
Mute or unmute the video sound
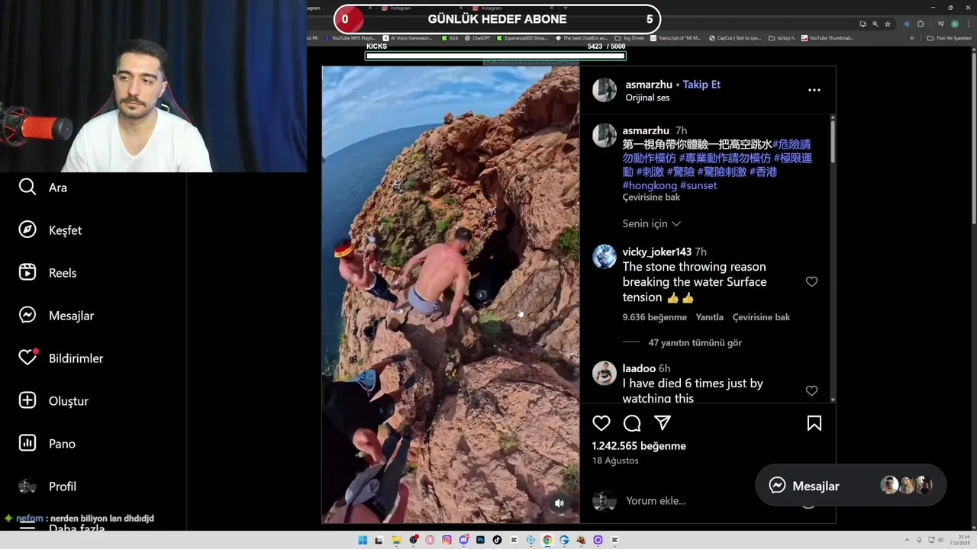coord(559,502)
